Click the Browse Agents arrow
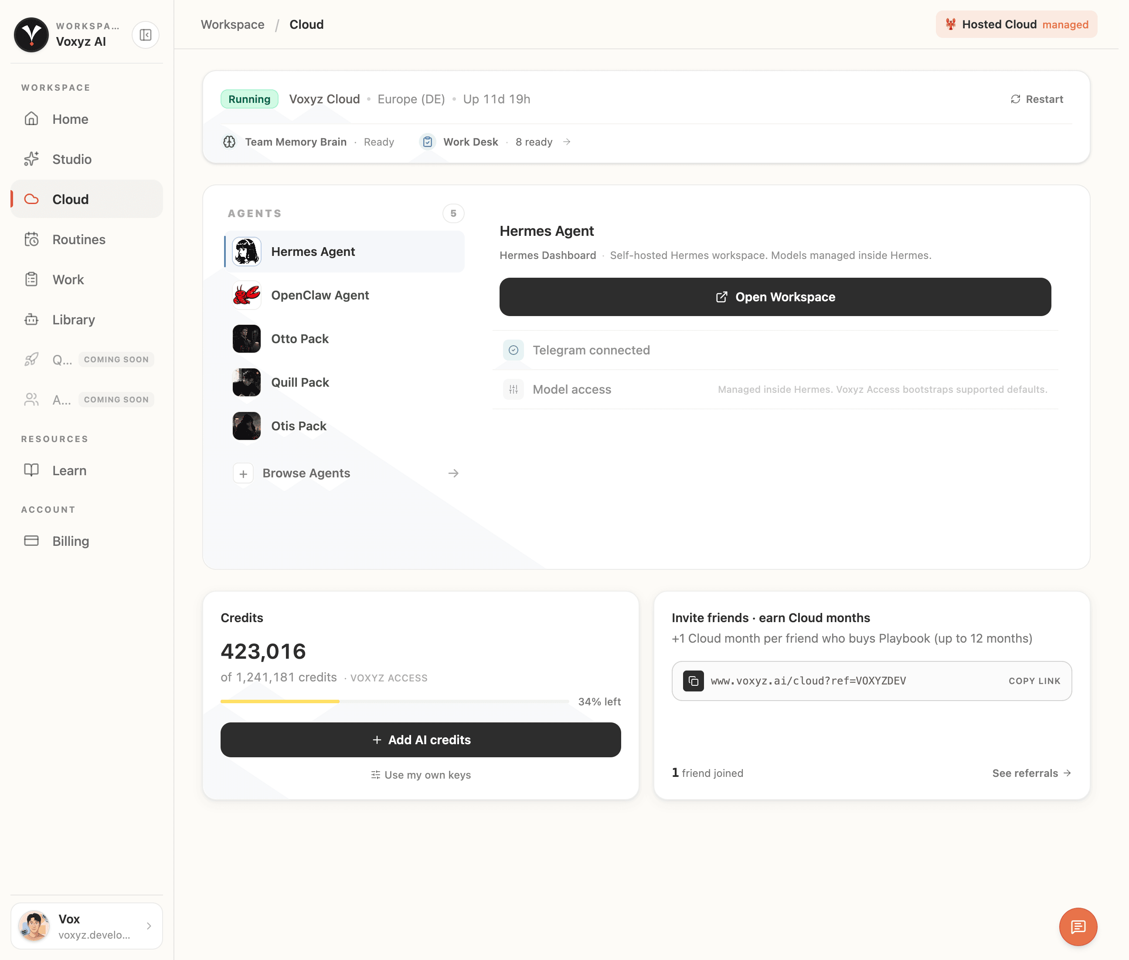This screenshot has width=1129, height=960. click(x=452, y=473)
